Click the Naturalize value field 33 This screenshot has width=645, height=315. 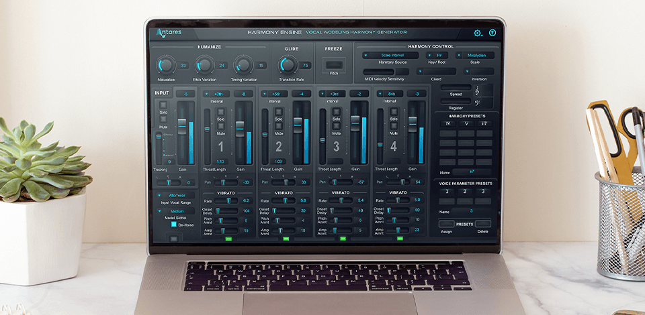[x=183, y=66]
